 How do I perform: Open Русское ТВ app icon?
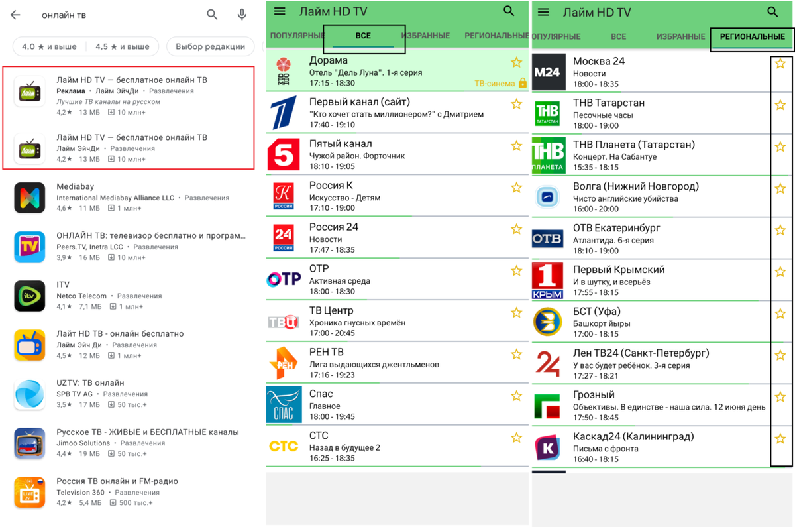click(x=30, y=443)
